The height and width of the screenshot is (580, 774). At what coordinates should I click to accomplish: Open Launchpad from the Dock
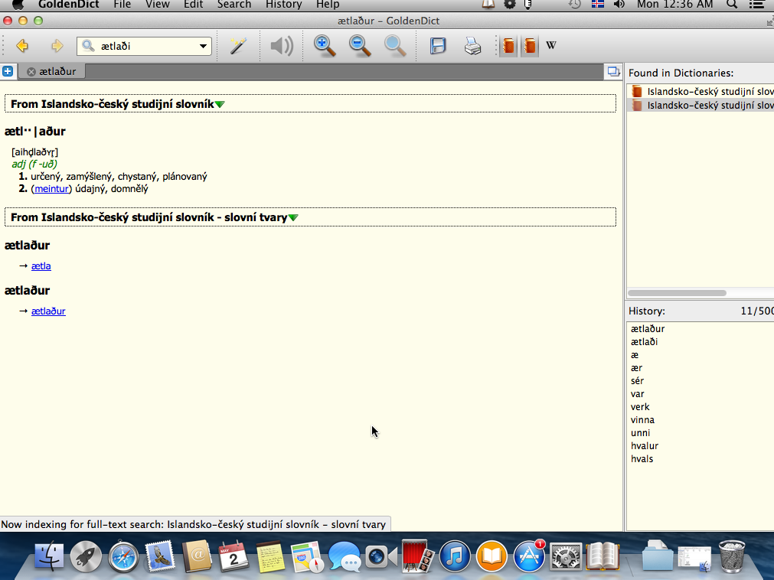pyautogui.click(x=86, y=556)
